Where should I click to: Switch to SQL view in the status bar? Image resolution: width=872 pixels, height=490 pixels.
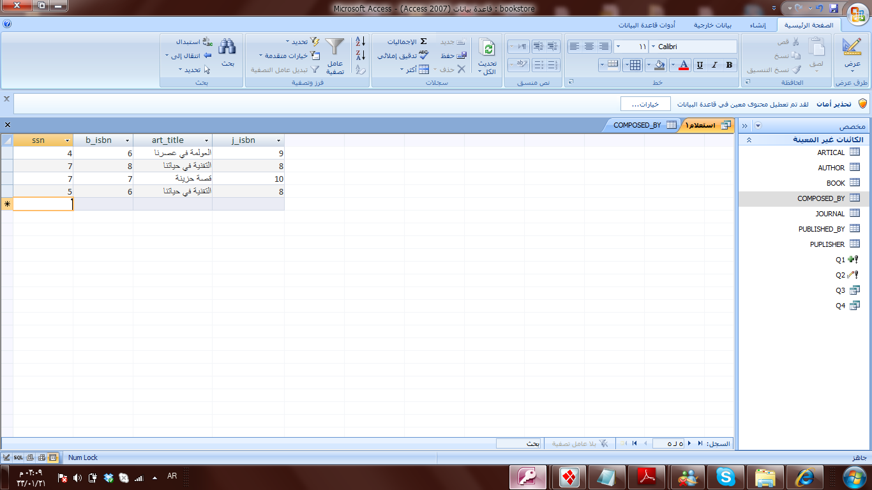(19, 457)
